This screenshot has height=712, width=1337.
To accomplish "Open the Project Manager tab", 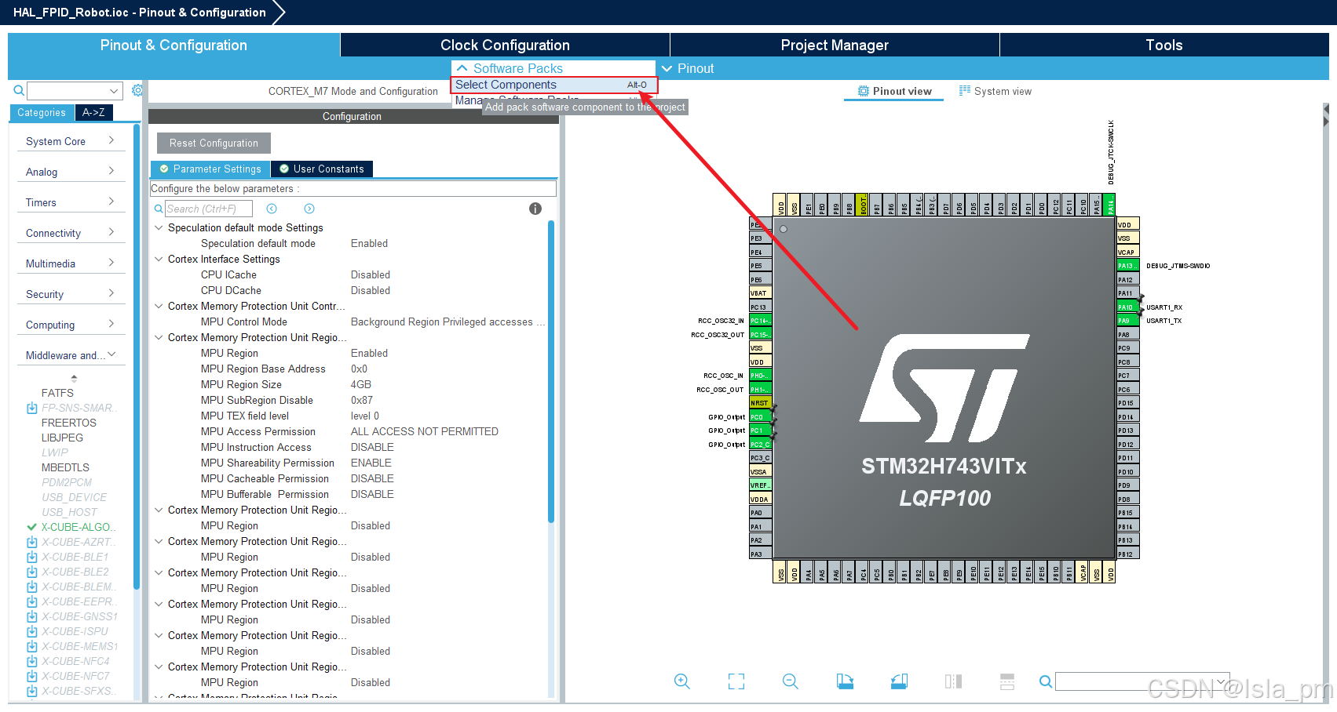I will click(835, 45).
